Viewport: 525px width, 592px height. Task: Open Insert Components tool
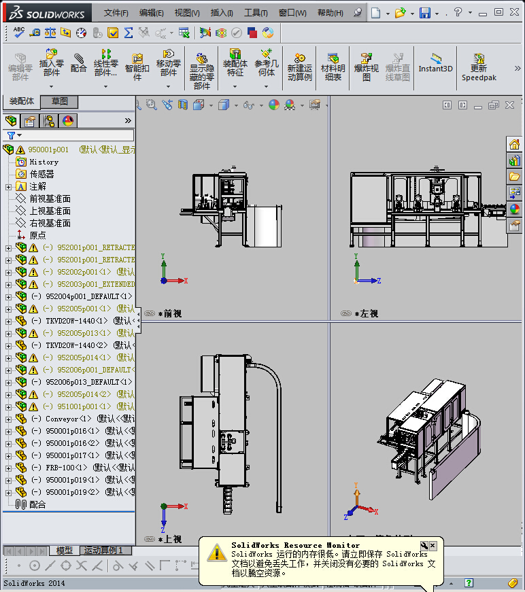pos(52,63)
